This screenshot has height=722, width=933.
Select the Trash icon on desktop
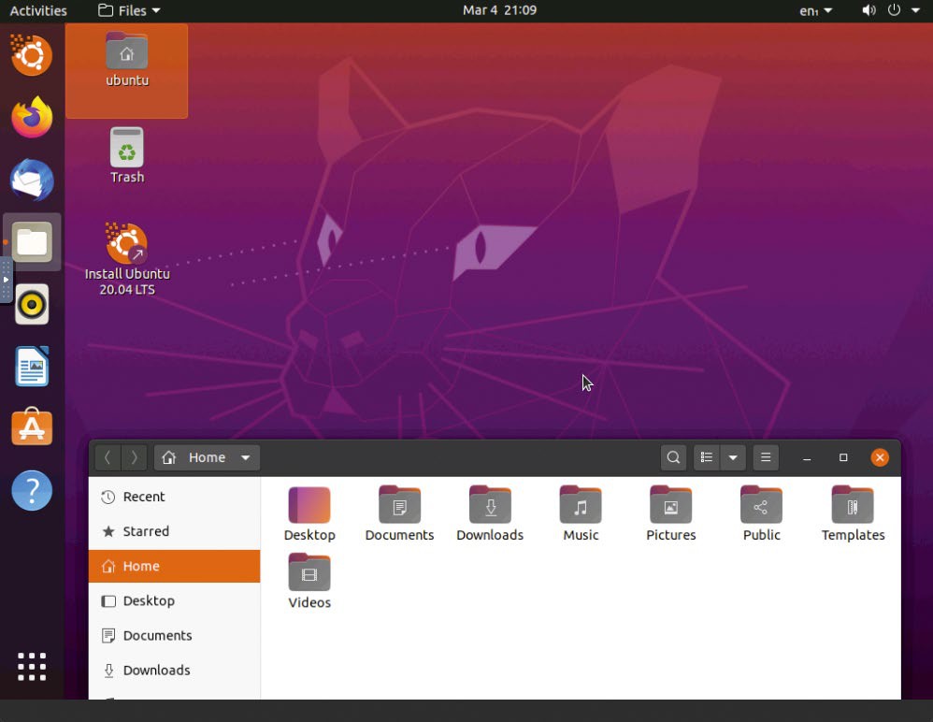[127, 155]
